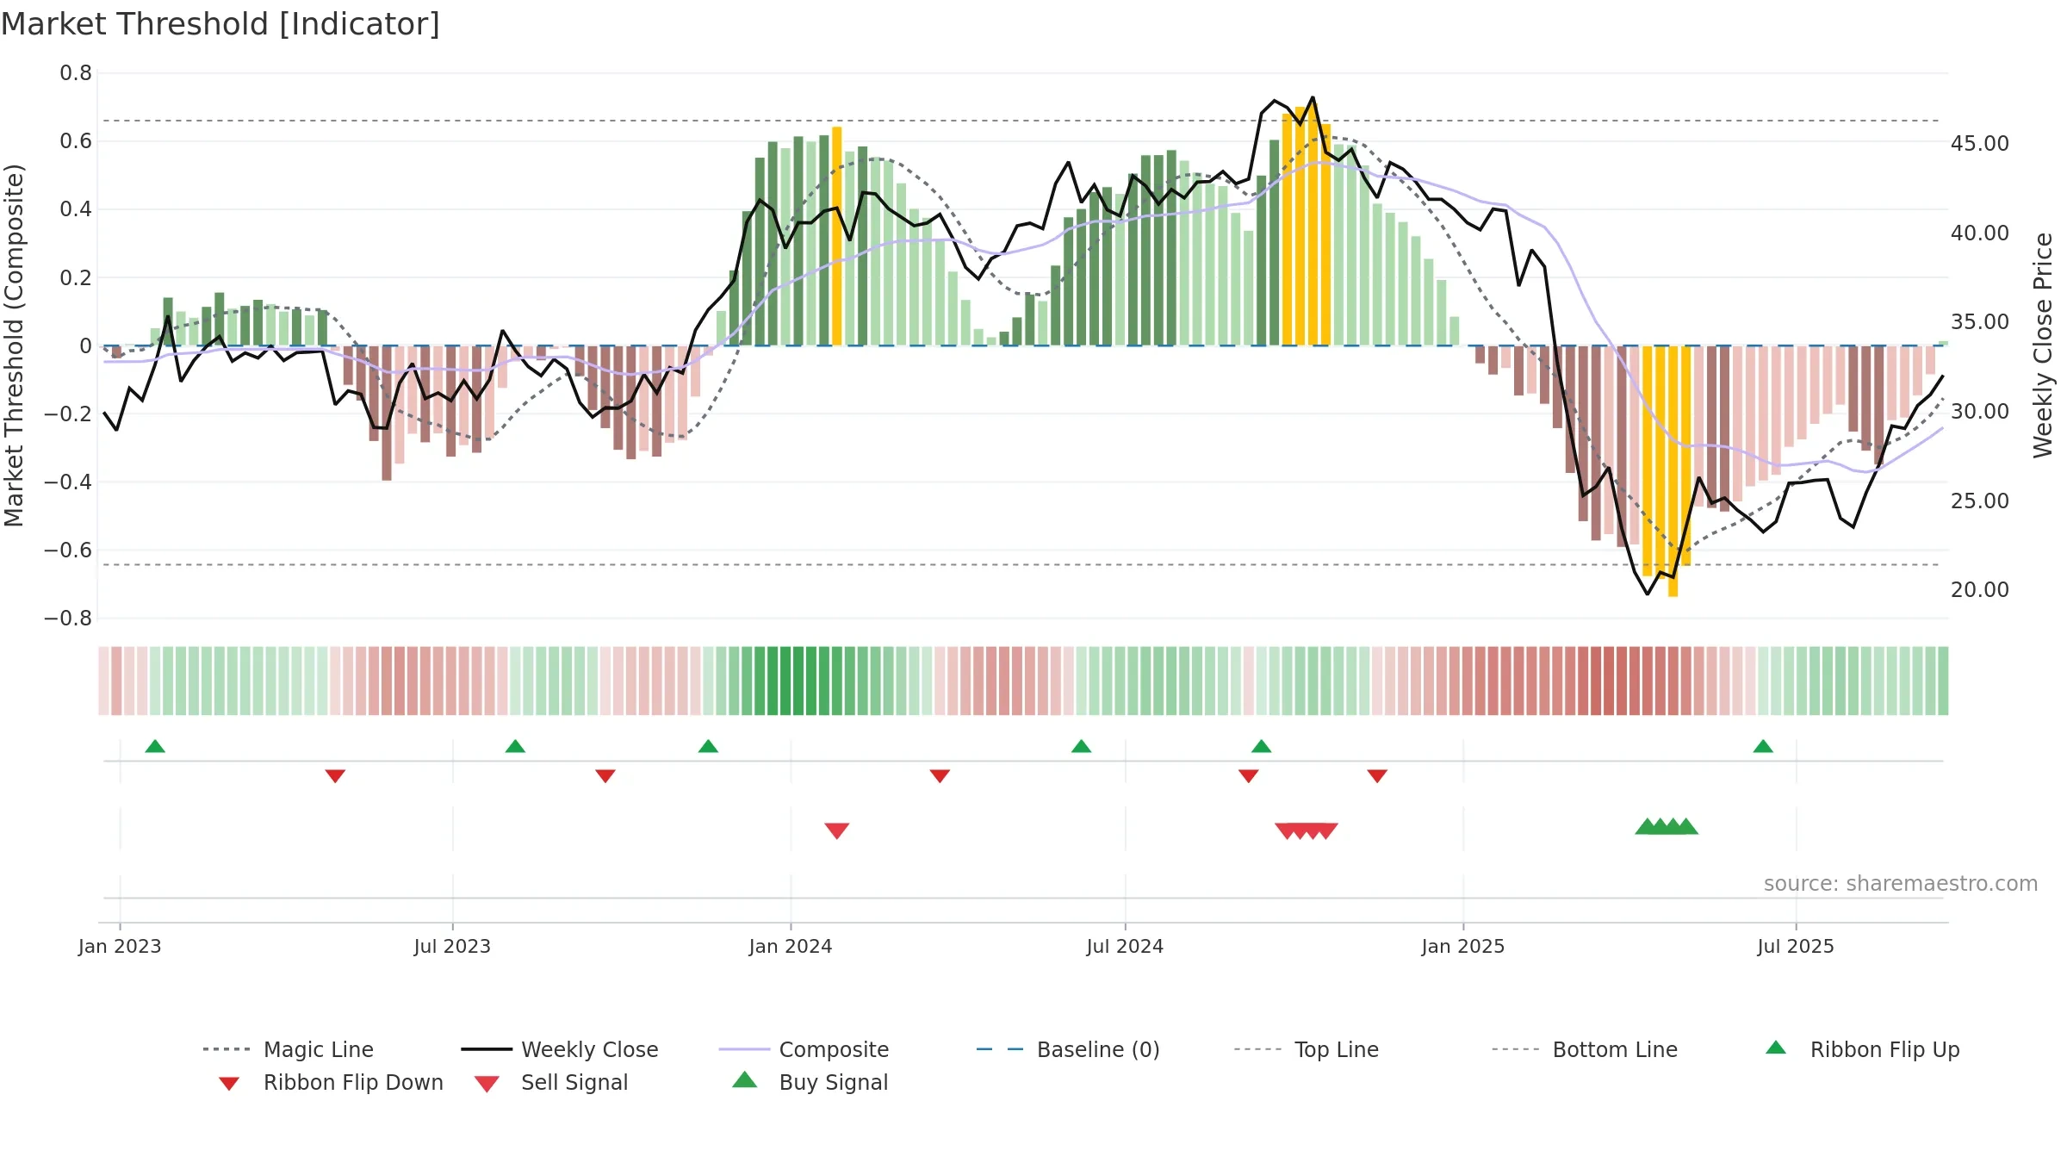The image size is (2067, 1163).
Task: Select the ribbon flip down marker before Jul 2023
Action: pos(335,776)
